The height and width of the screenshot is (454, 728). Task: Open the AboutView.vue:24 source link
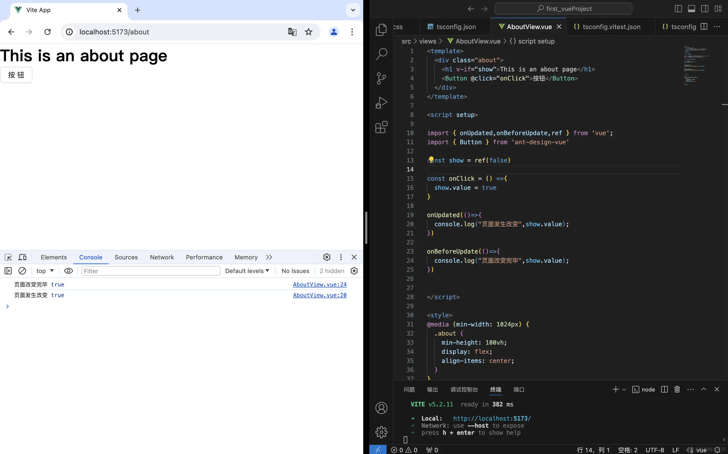319,284
